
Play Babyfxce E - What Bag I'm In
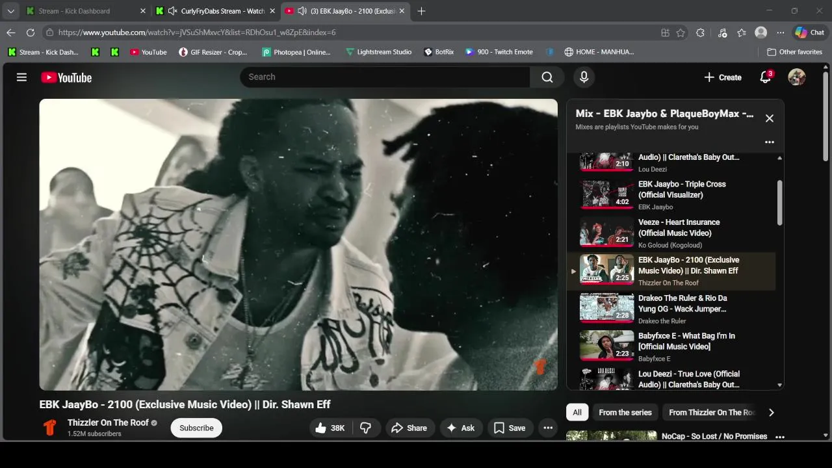[x=671, y=346]
